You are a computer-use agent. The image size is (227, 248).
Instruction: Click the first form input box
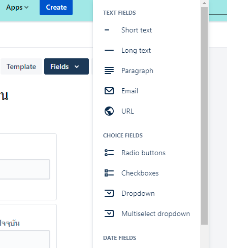[x=25, y=169]
